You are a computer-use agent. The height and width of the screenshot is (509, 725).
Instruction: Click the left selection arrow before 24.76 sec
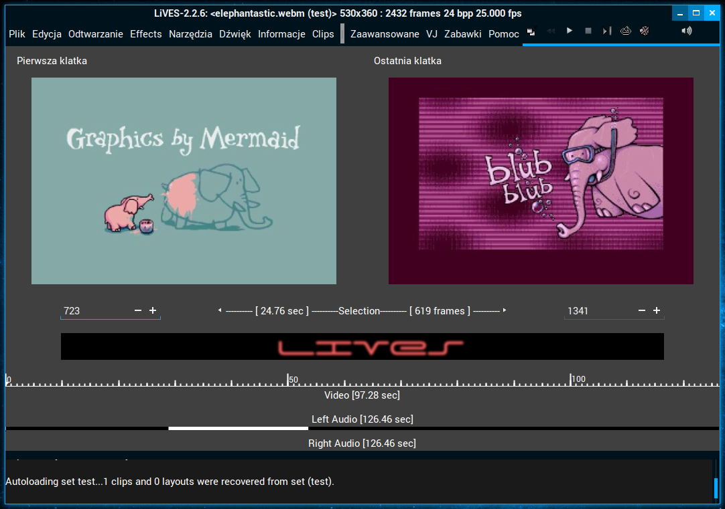(x=220, y=310)
